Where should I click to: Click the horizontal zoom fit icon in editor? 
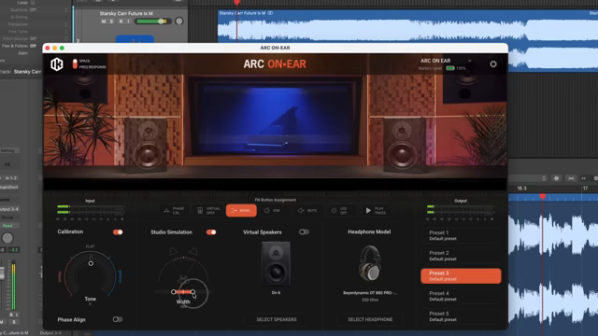click(571, 178)
